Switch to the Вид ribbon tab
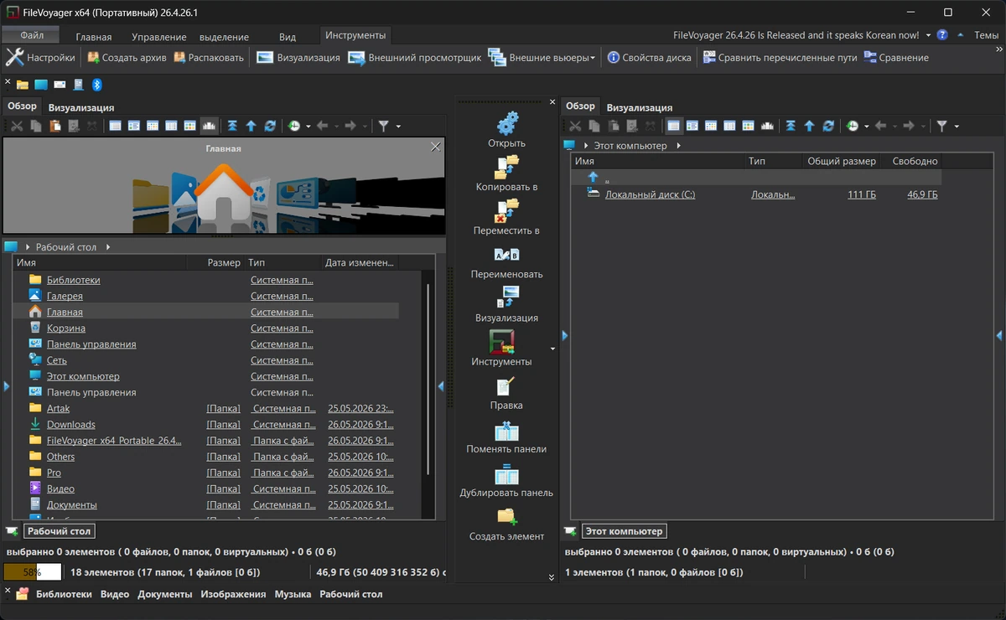 (288, 37)
